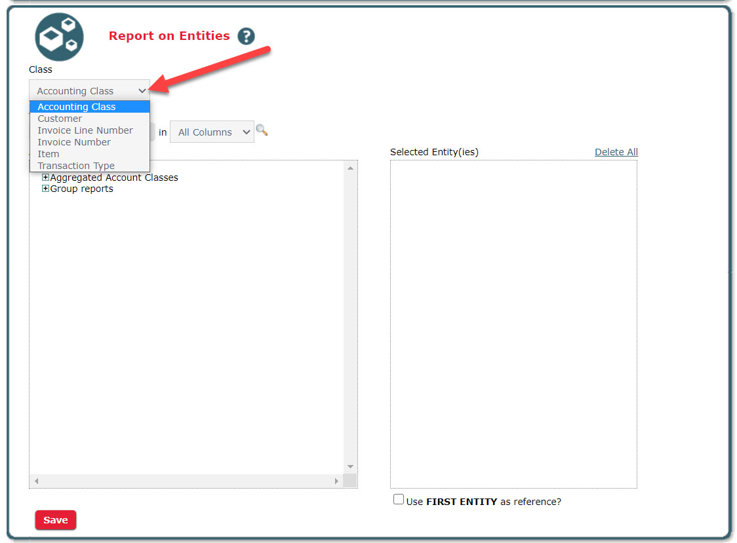Click inside the Selected Entity(ies) list box
Screen dimensions: 737x543
click(513, 324)
